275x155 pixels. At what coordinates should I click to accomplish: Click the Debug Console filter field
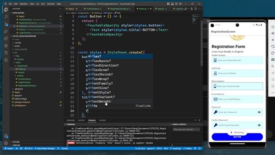(186, 129)
